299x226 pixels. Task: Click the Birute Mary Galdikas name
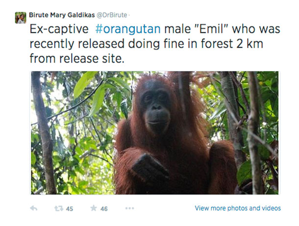coord(62,15)
